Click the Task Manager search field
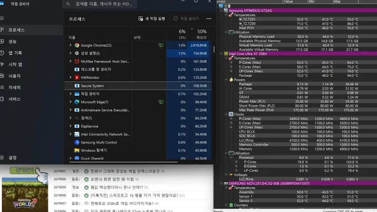 (x=99, y=4)
